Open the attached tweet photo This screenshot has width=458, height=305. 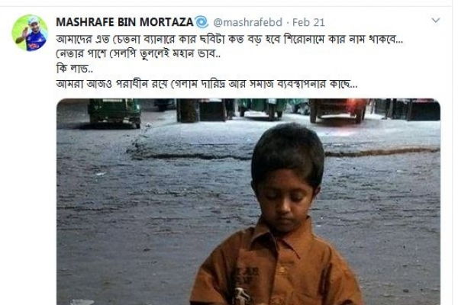point(248,201)
